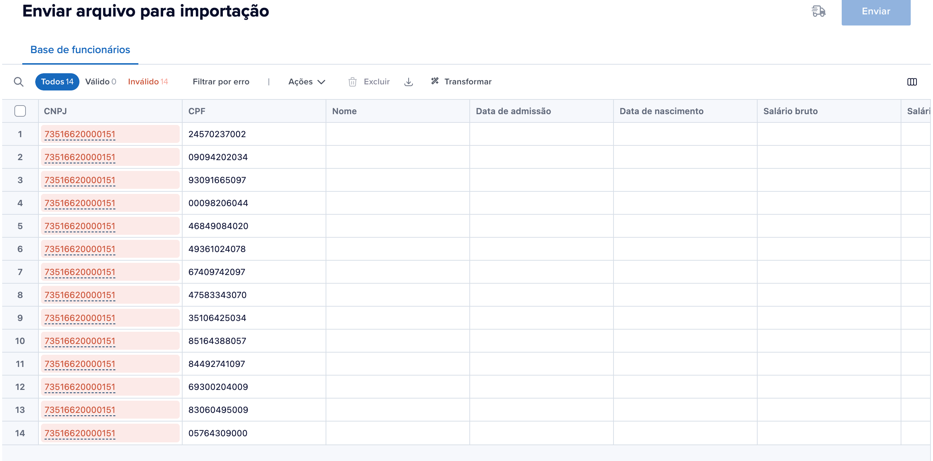
Task: Toggle the select-all checkbox in header
Action: pyautogui.click(x=20, y=111)
